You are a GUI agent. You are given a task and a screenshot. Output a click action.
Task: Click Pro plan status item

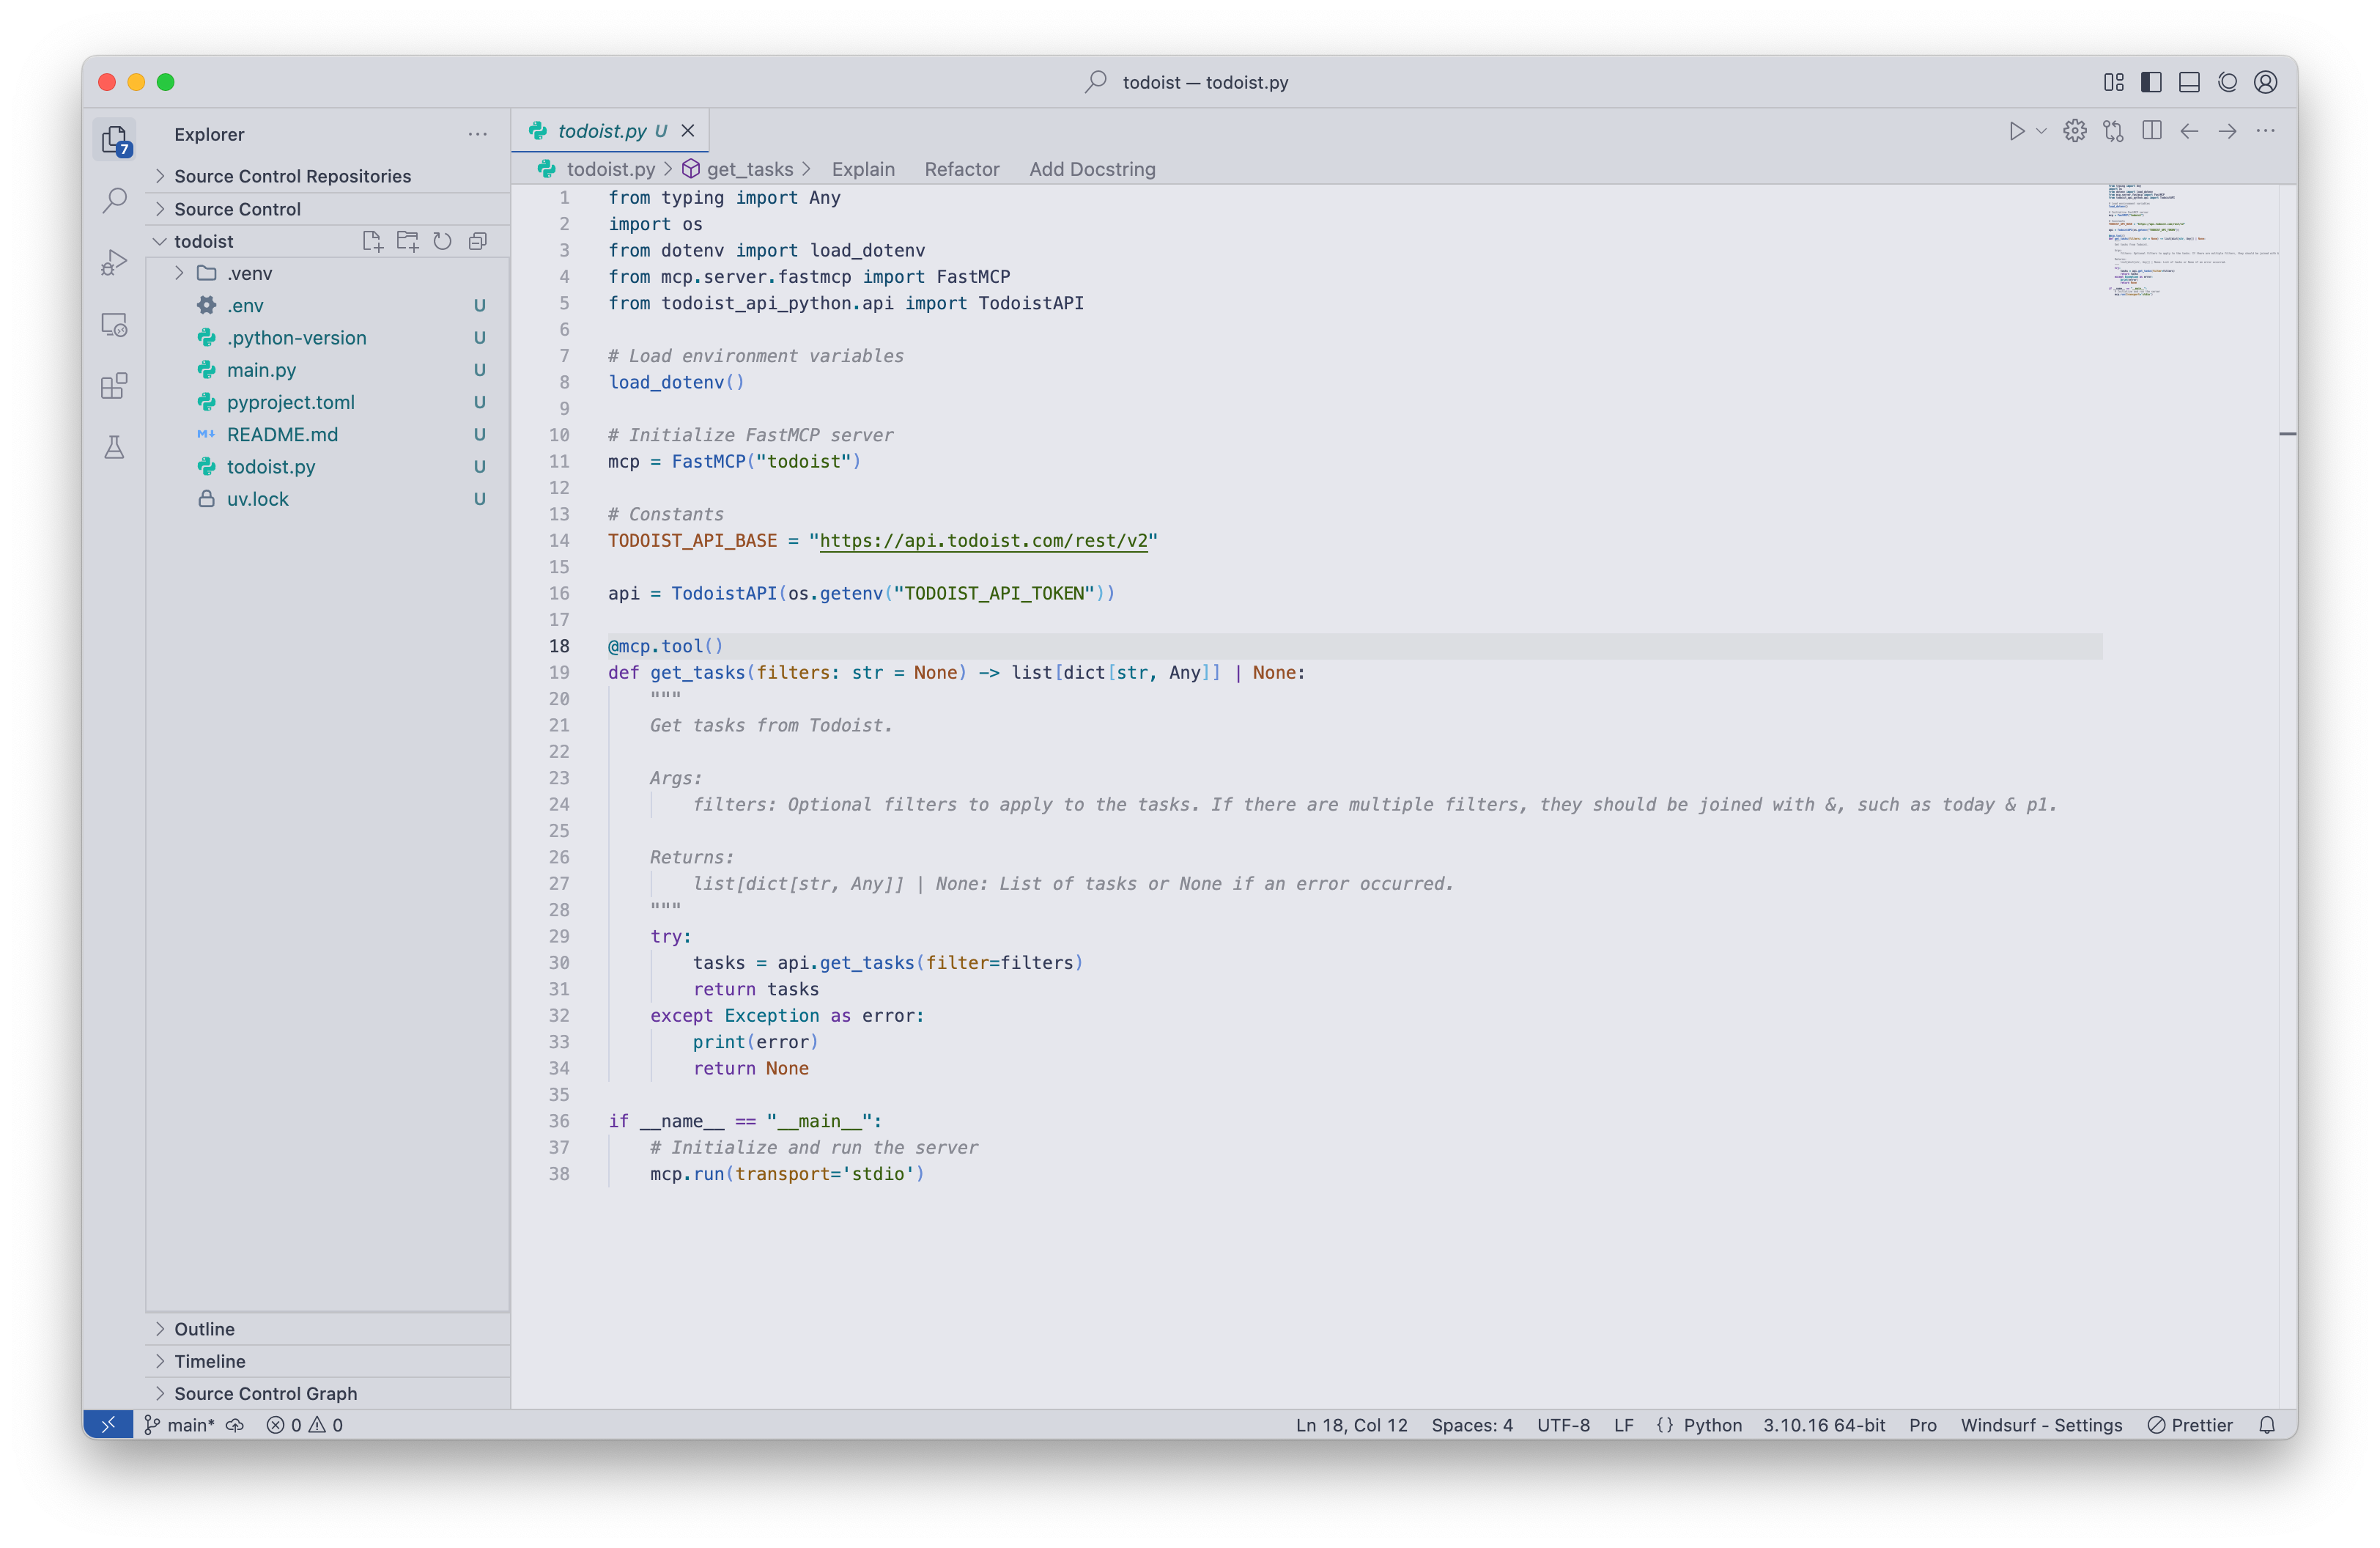pyautogui.click(x=1922, y=1425)
